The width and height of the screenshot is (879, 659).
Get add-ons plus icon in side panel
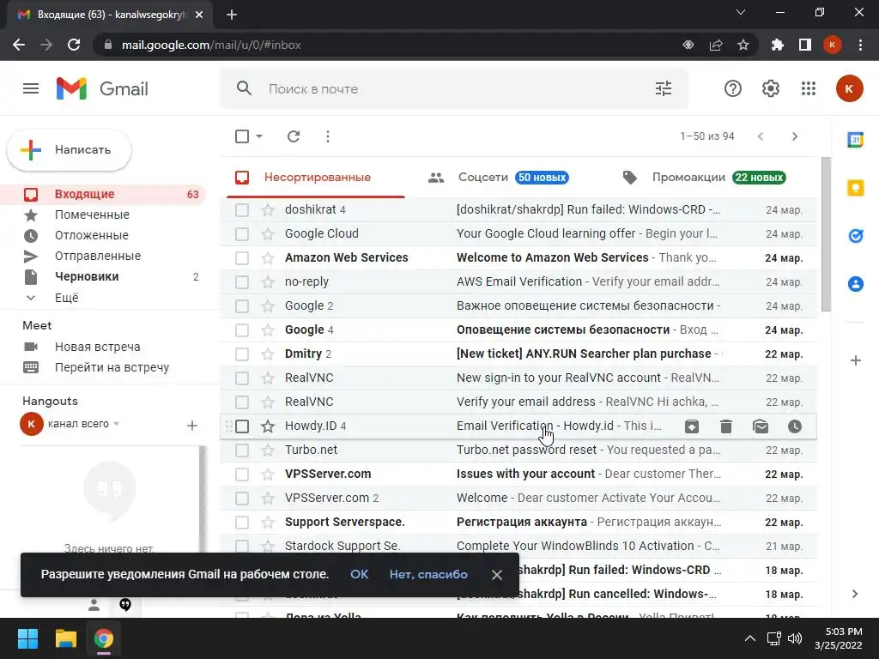tap(856, 360)
